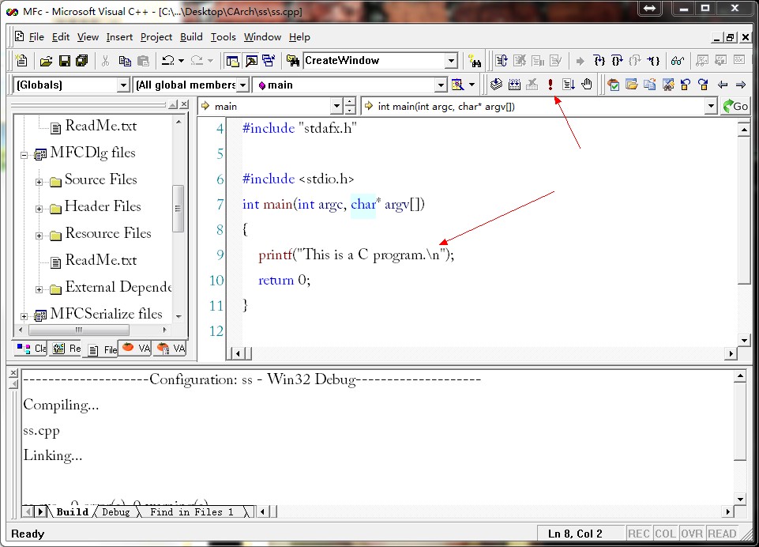Open the CreateWindow find combo dropdown
Screen dimensions: 759x547
click(451, 61)
